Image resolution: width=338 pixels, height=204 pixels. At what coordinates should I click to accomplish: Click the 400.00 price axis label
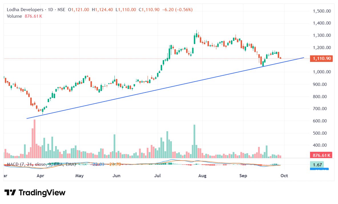pyautogui.click(x=320, y=145)
